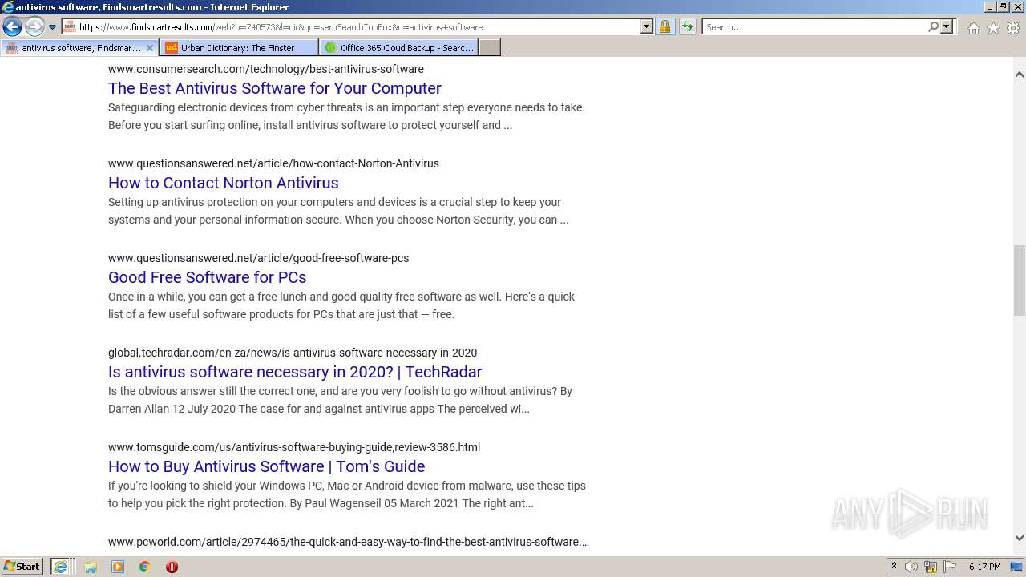The width and height of the screenshot is (1026, 577).
Task: Switch to Office 365 Cloud Backup tab
Action: tap(398, 48)
